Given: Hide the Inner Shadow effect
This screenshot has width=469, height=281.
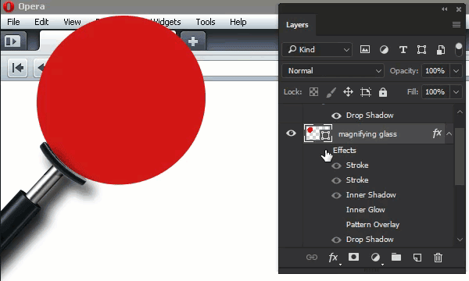Looking at the screenshot, I should (336, 195).
